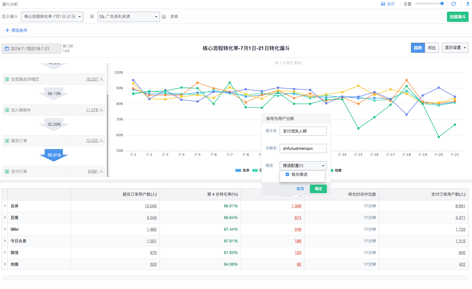Click the 120 lost users link for 微信

tap(298, 253)
